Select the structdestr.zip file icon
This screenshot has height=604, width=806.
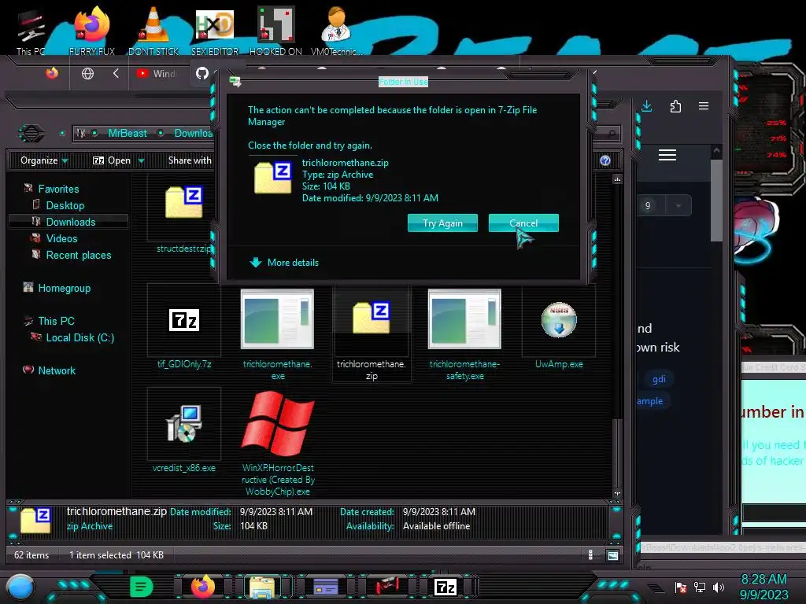pos(183,202)
